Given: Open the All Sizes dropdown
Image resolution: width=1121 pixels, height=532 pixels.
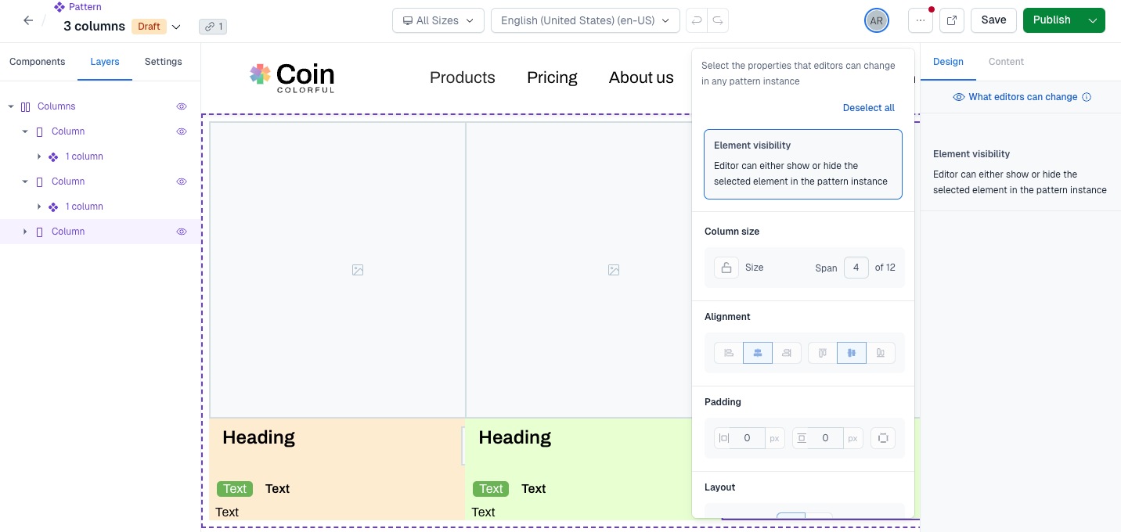Looking at the screenshot, I should coord(438,20).
